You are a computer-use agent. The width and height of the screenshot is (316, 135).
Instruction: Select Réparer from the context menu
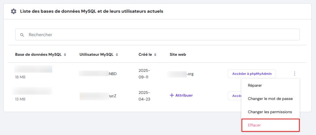255,85
